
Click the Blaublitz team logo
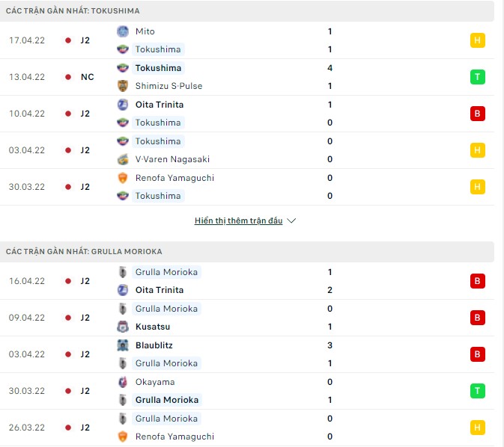tap(123, 345)
